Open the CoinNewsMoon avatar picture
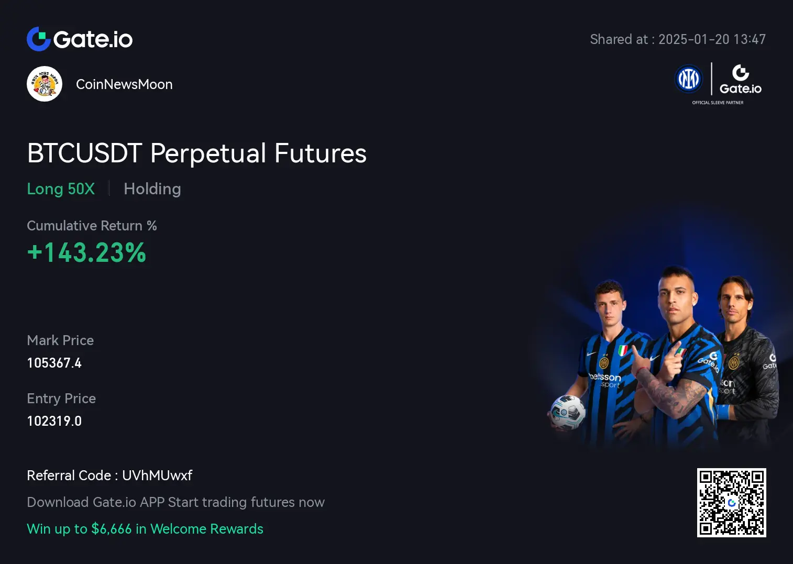The height and width of the screenshot is (564, 793). (45, 84)
